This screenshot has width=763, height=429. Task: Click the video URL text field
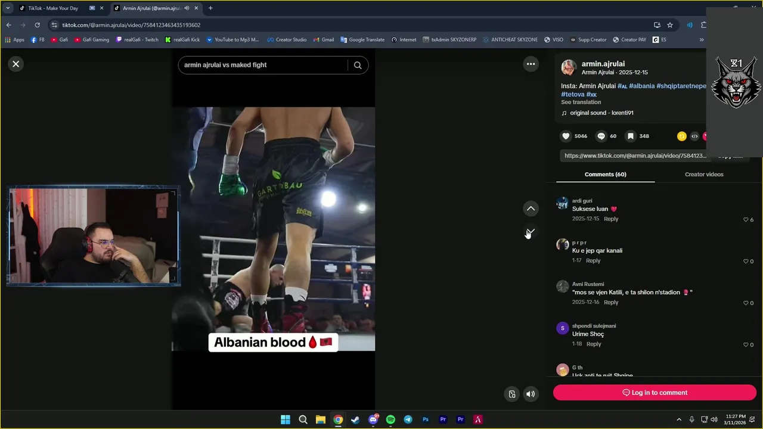635,156
